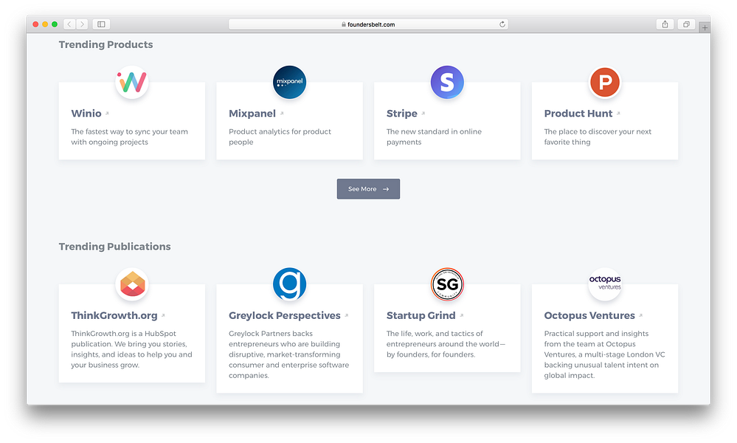The height and width of the screenshot is (443, 737).
Task: Click the external link arrow beside Winio
Action: coord(107,114)
